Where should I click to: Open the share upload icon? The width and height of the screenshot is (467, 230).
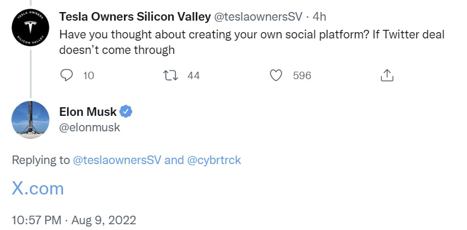pos(387,75)
